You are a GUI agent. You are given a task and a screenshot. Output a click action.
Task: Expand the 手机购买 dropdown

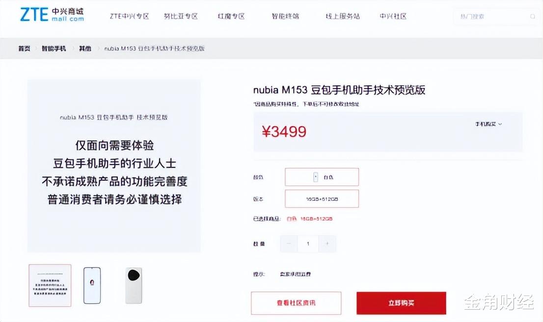click(x=489, y=124)
